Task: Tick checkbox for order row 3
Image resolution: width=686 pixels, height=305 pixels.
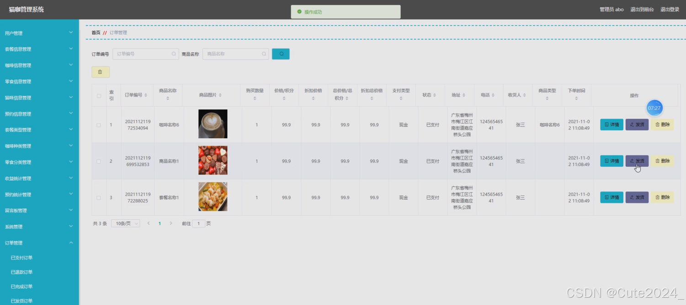Action: point(99,198)
